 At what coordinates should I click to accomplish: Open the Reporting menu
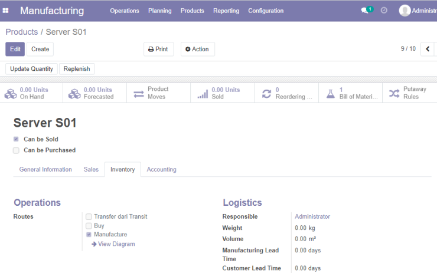pos(226,11)
